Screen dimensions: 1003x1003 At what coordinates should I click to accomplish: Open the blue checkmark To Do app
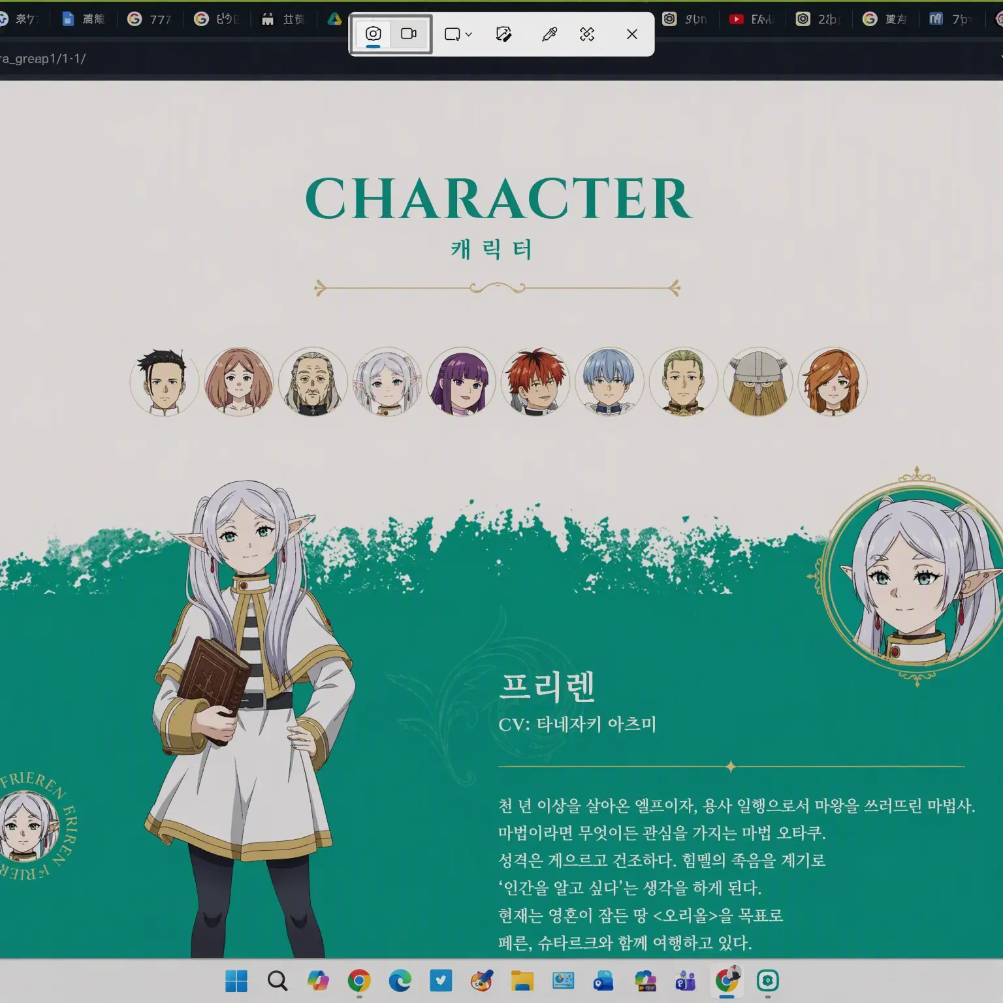tap(441, 981)
